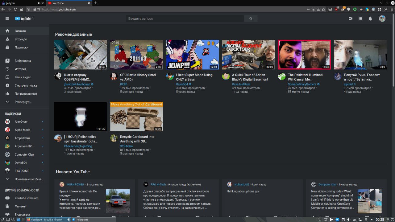Screen dimensions: 395x222
Task: Open the AmperkaRu subscription
Action: click(x=25, y=138)
